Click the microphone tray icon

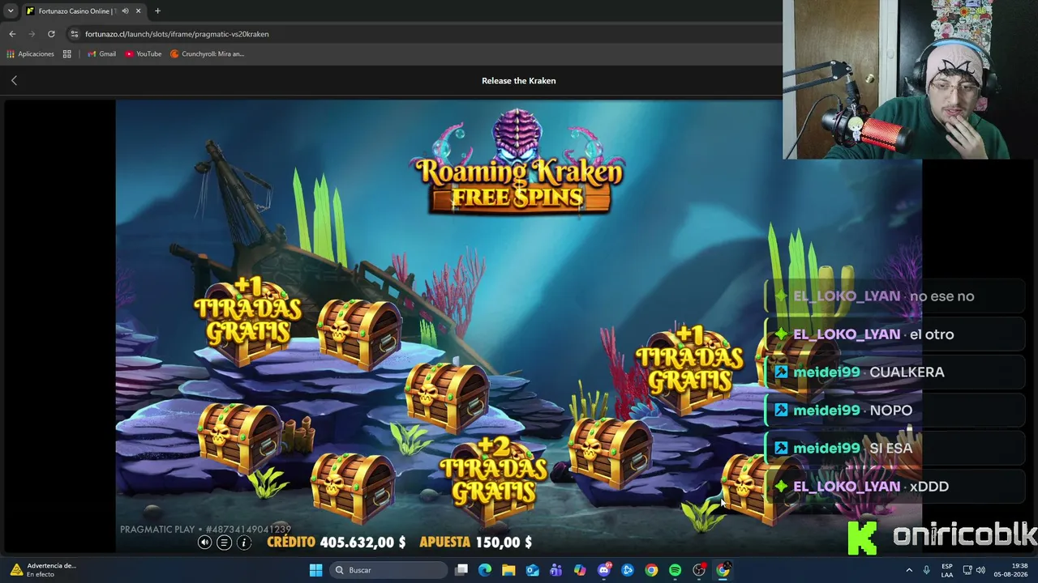coord(927,570)
